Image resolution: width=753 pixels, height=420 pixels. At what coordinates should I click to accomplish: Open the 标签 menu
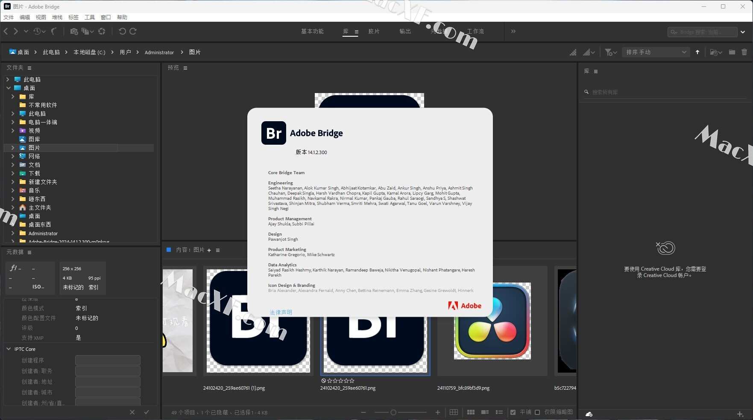[73, 17]
